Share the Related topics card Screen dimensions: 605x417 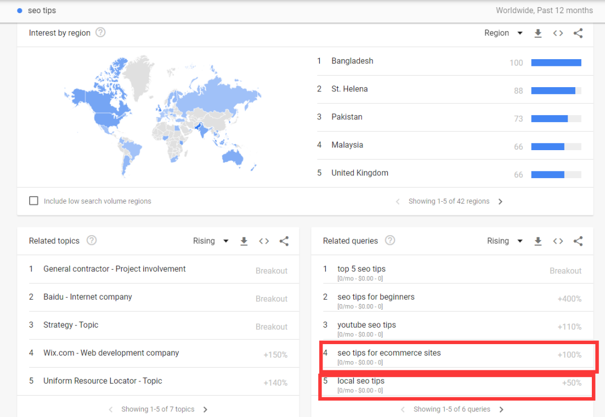tap(284, 241)
